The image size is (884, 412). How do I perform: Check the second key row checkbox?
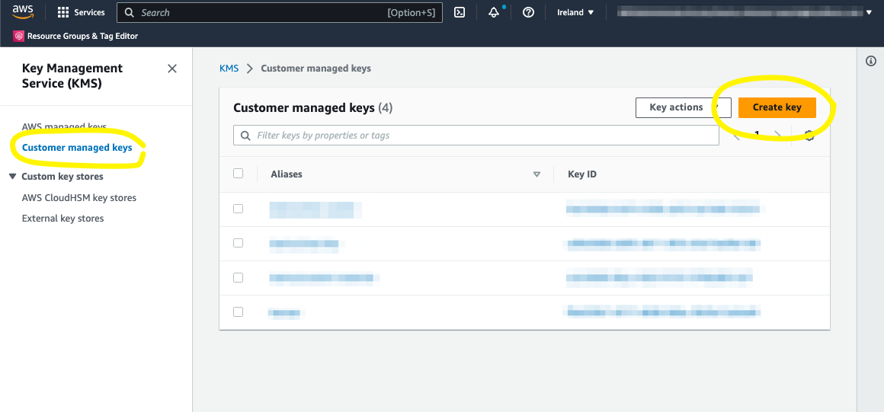[238, 243]
